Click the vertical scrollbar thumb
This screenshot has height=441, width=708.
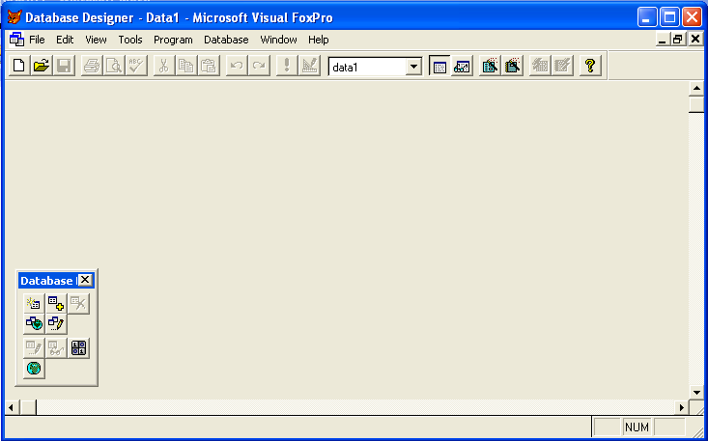point(696,104)
